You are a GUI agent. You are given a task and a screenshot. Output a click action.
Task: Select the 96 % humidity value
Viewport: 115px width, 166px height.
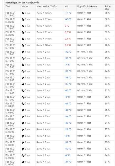[x=107, y=52]
